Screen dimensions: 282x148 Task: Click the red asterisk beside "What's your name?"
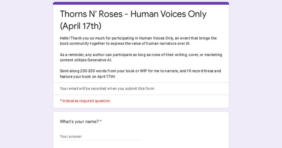click(x=101, y=122)
